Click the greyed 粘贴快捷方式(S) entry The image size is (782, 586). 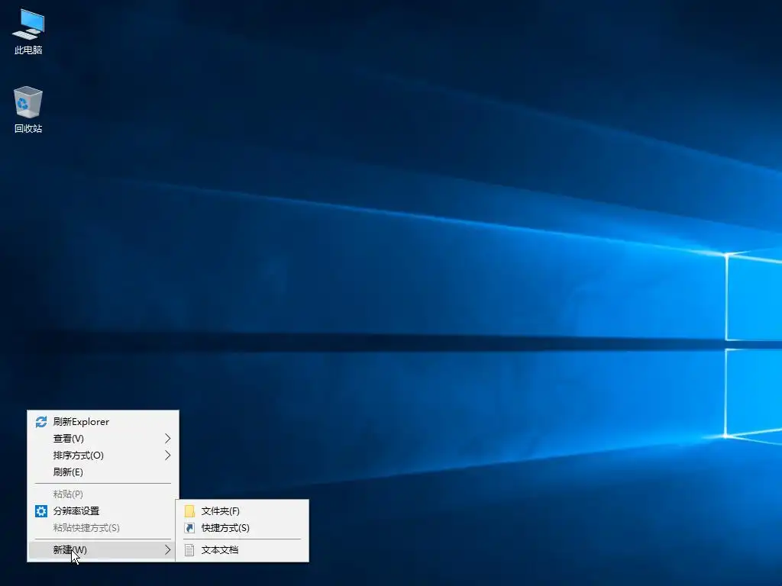103,528
